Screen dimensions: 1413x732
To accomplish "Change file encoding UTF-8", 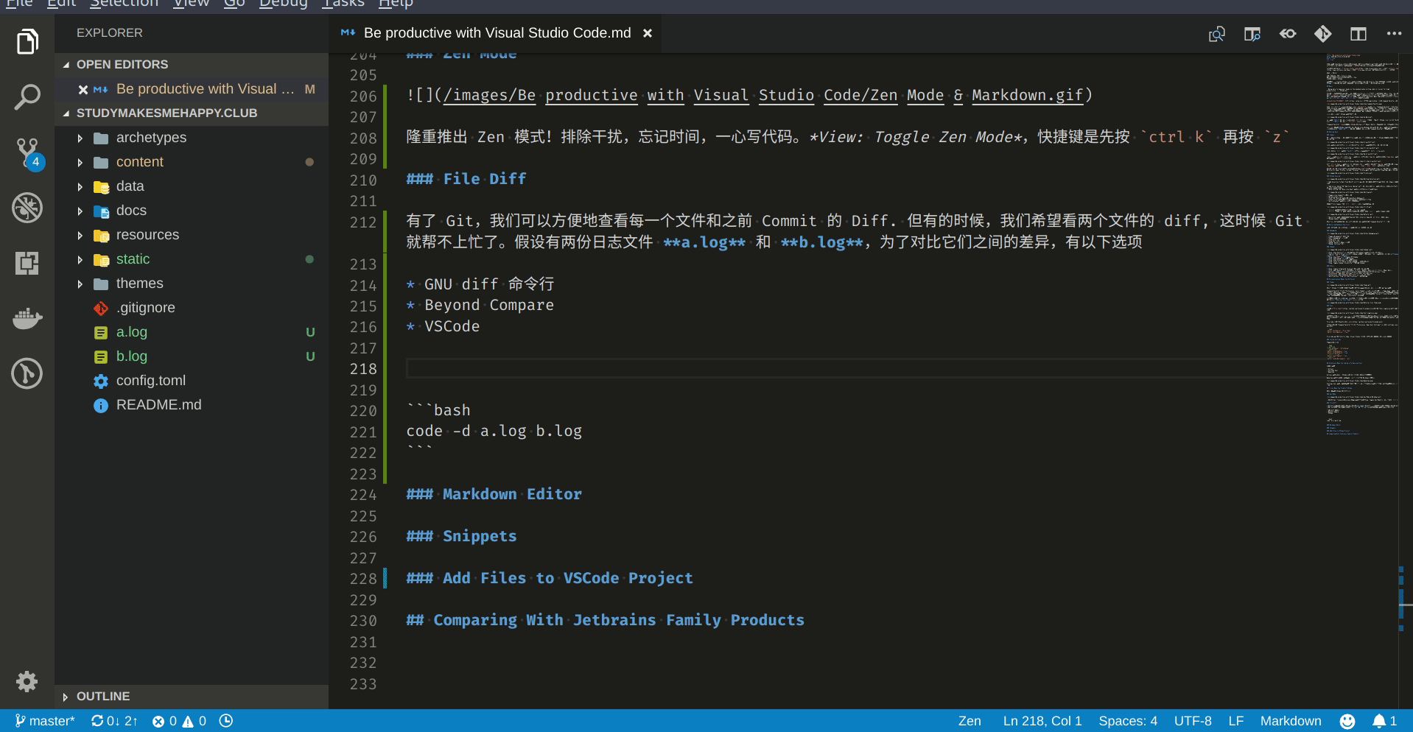I will 1193,721.
